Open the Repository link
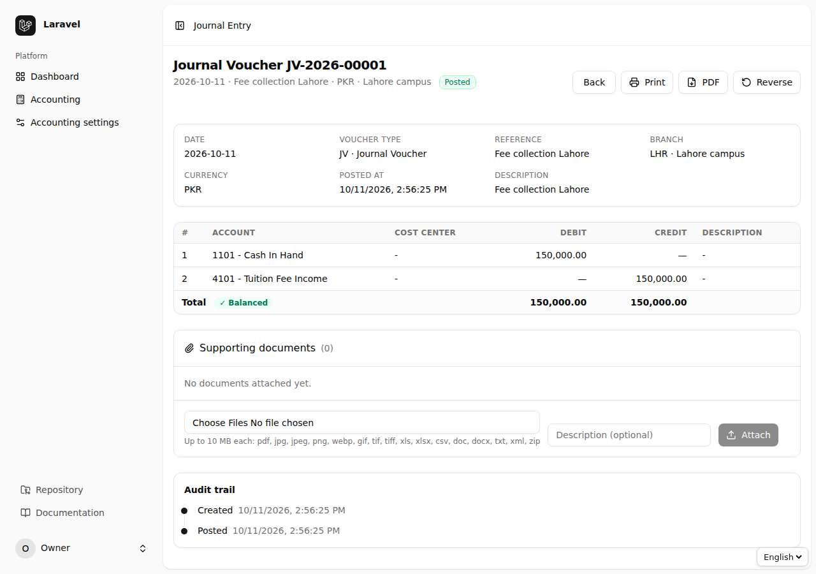The width and height of the screenshot is (816, 574). tap(82, 490)
